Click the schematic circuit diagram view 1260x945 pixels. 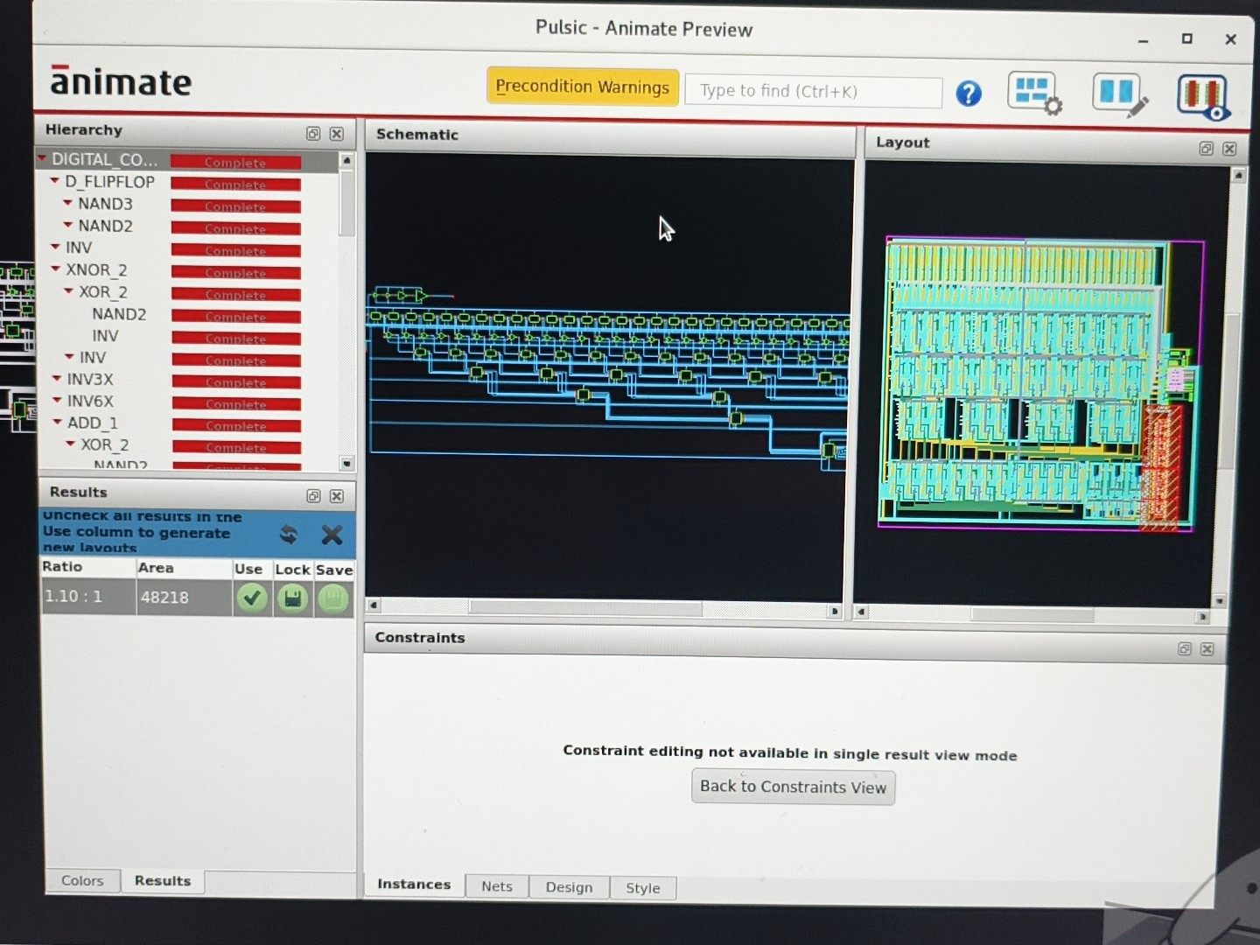(x=608, y=378)
